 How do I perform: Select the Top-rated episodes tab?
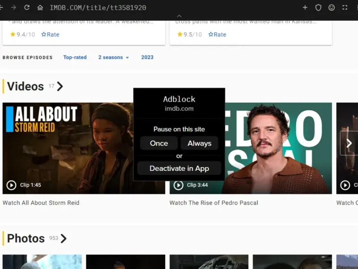click(x=75, y=57)
